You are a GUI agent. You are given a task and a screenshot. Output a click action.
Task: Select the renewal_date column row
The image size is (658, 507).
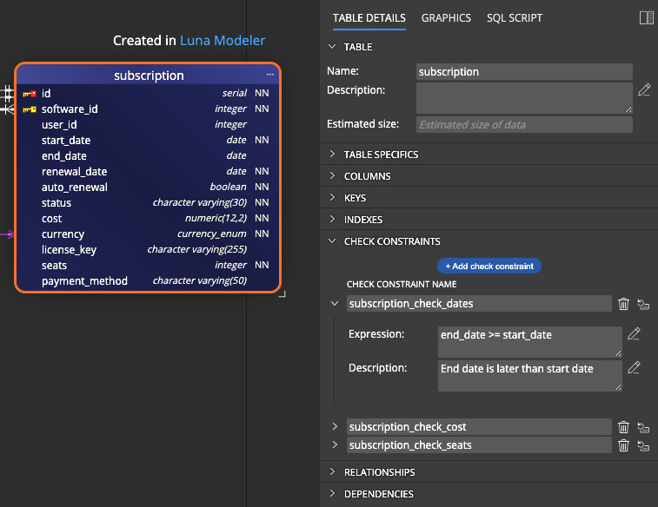click(x=148, y=171)
